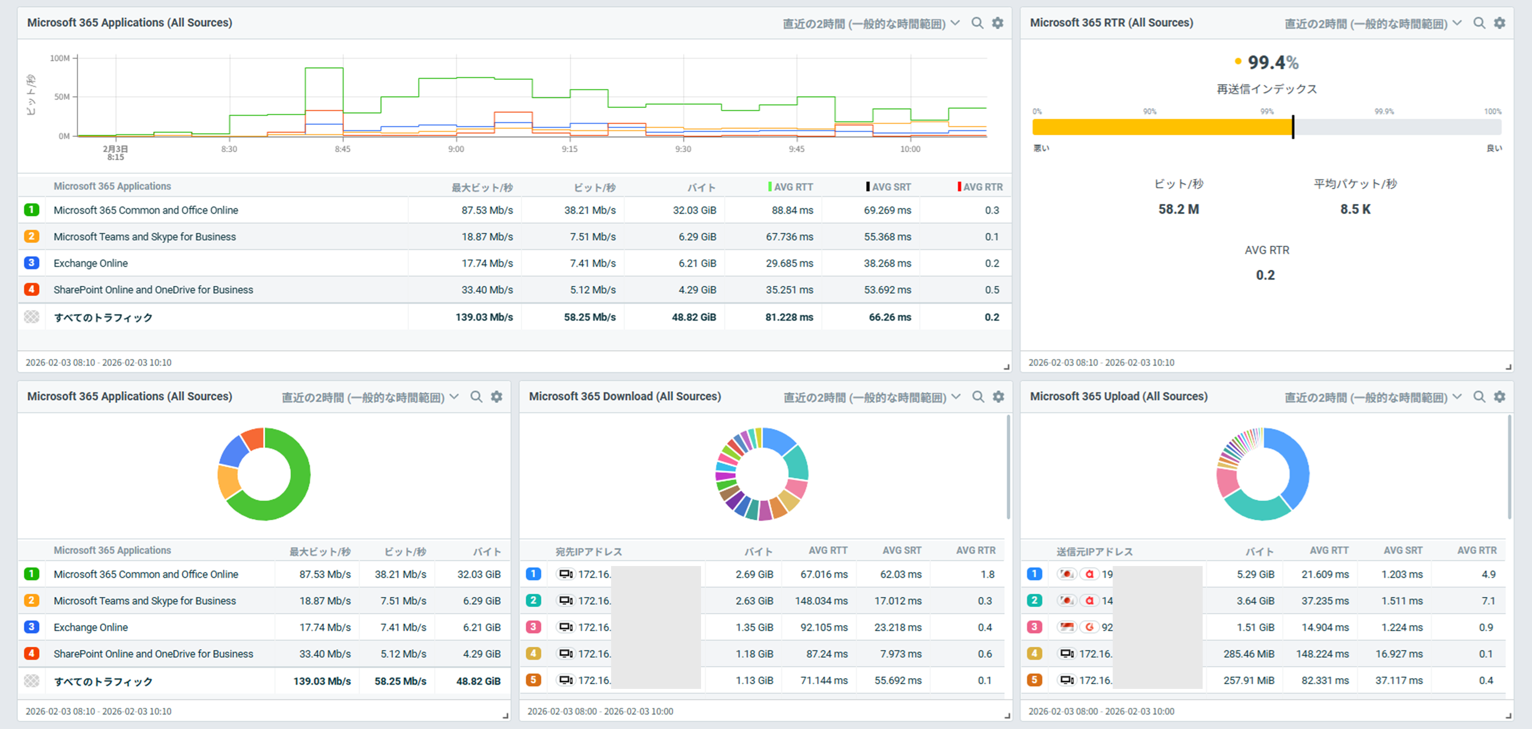The width and height of the screenshot is (1532, 729).
Task: Click search icon in Microsoft 365 Download panel
Action: pyautogui.click(x=977, y=397)
